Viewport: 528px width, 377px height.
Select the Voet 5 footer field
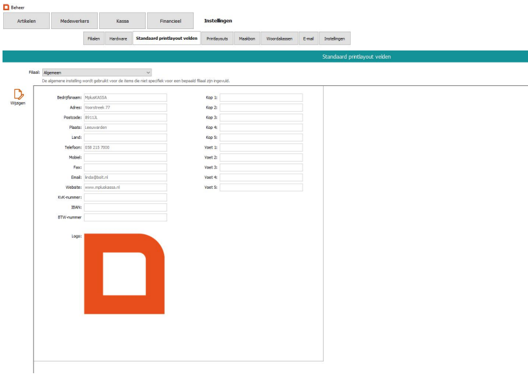tap(261, 188)
